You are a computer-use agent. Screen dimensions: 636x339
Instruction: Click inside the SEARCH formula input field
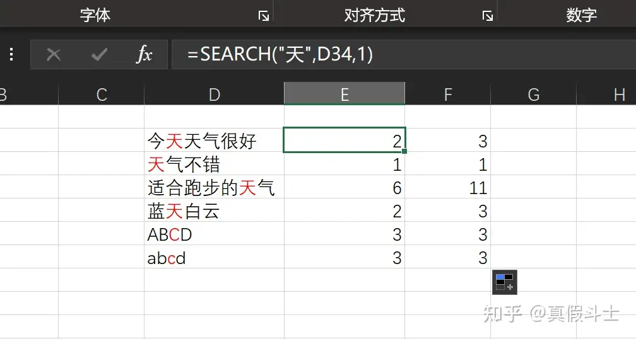coord(404,55)
